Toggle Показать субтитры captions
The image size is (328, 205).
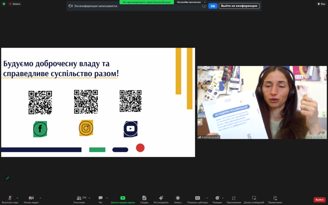(198, 198)
